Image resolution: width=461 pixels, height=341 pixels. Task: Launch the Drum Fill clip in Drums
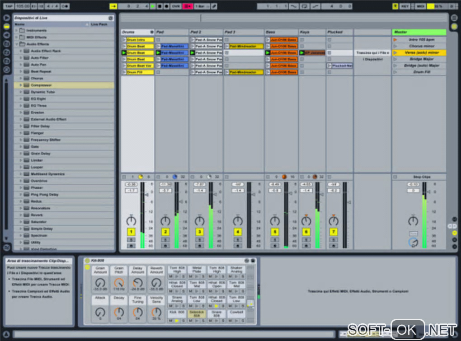(x=124, y=72)
